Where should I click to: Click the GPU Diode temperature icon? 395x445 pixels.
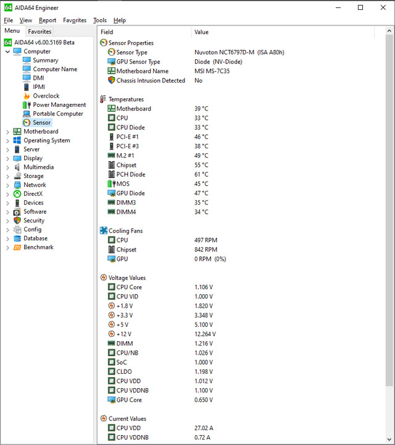(x=111, y=193)
